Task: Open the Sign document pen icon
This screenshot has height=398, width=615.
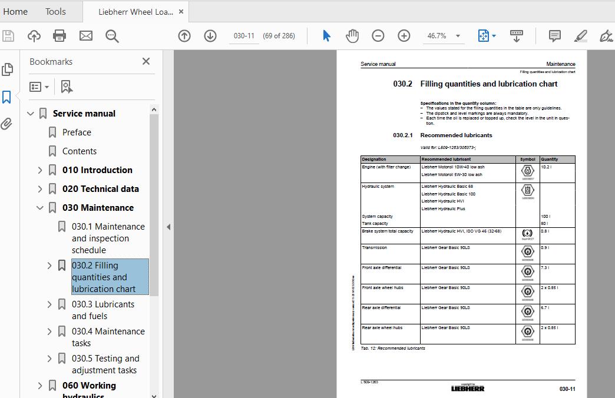Action: [606, 36]
